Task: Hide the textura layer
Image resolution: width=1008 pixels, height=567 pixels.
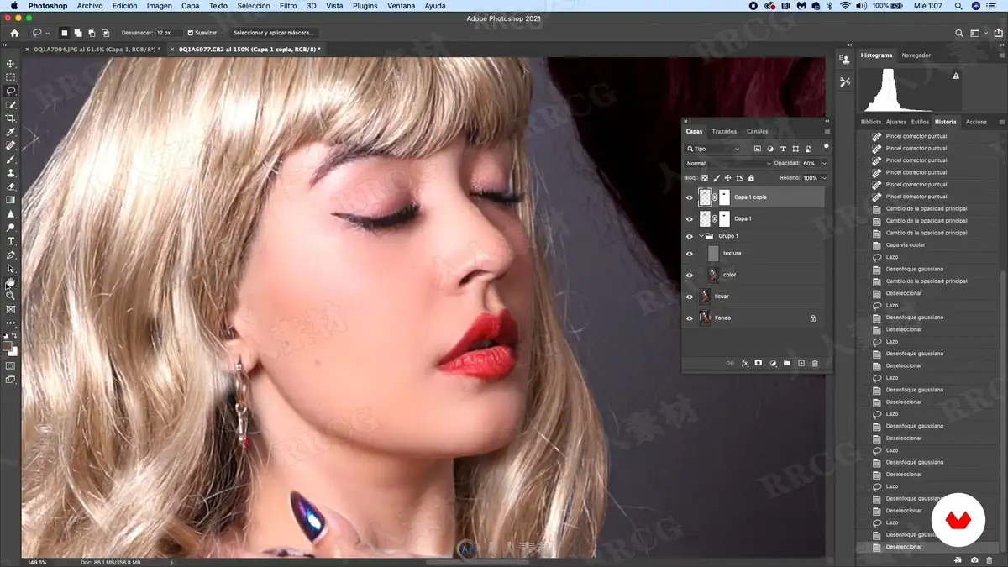Action: (x=690, y=253)
